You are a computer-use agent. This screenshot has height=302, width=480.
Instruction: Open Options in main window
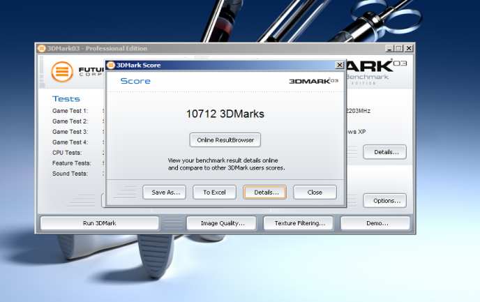pyautogui.click(x=385, y=201)
